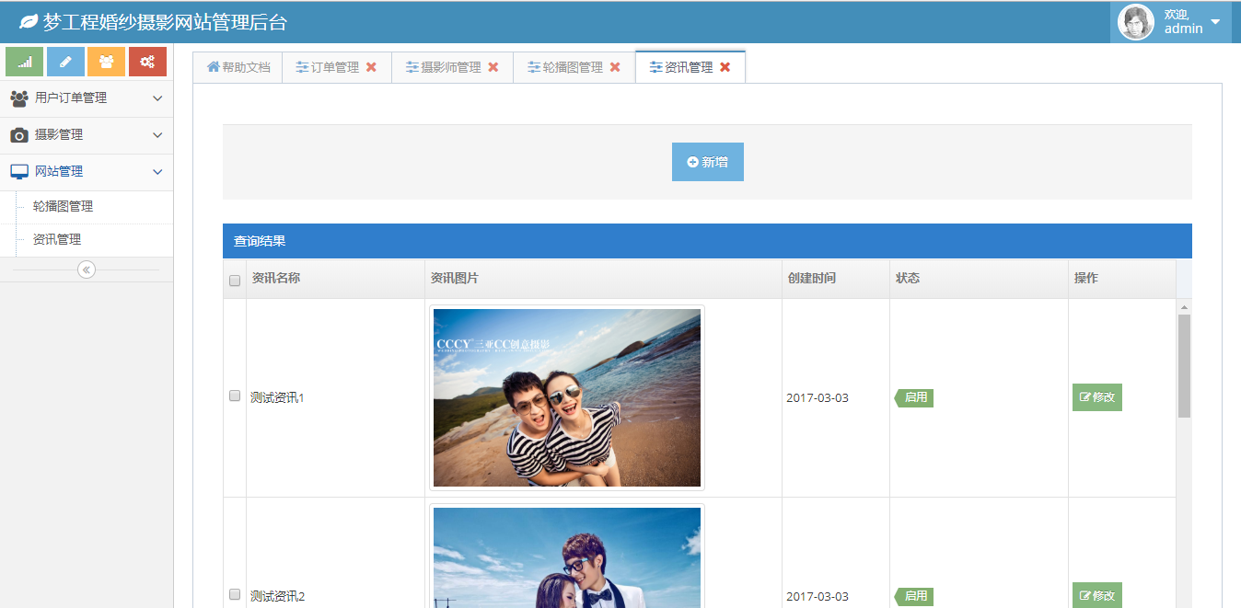The image size is (1241, 608).
Task: Switch to the 轮播图管理 tab
Action: click(x=573, y=67)
